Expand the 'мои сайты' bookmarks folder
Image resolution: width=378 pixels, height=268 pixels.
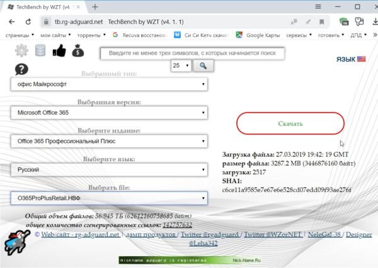[55, 35]
